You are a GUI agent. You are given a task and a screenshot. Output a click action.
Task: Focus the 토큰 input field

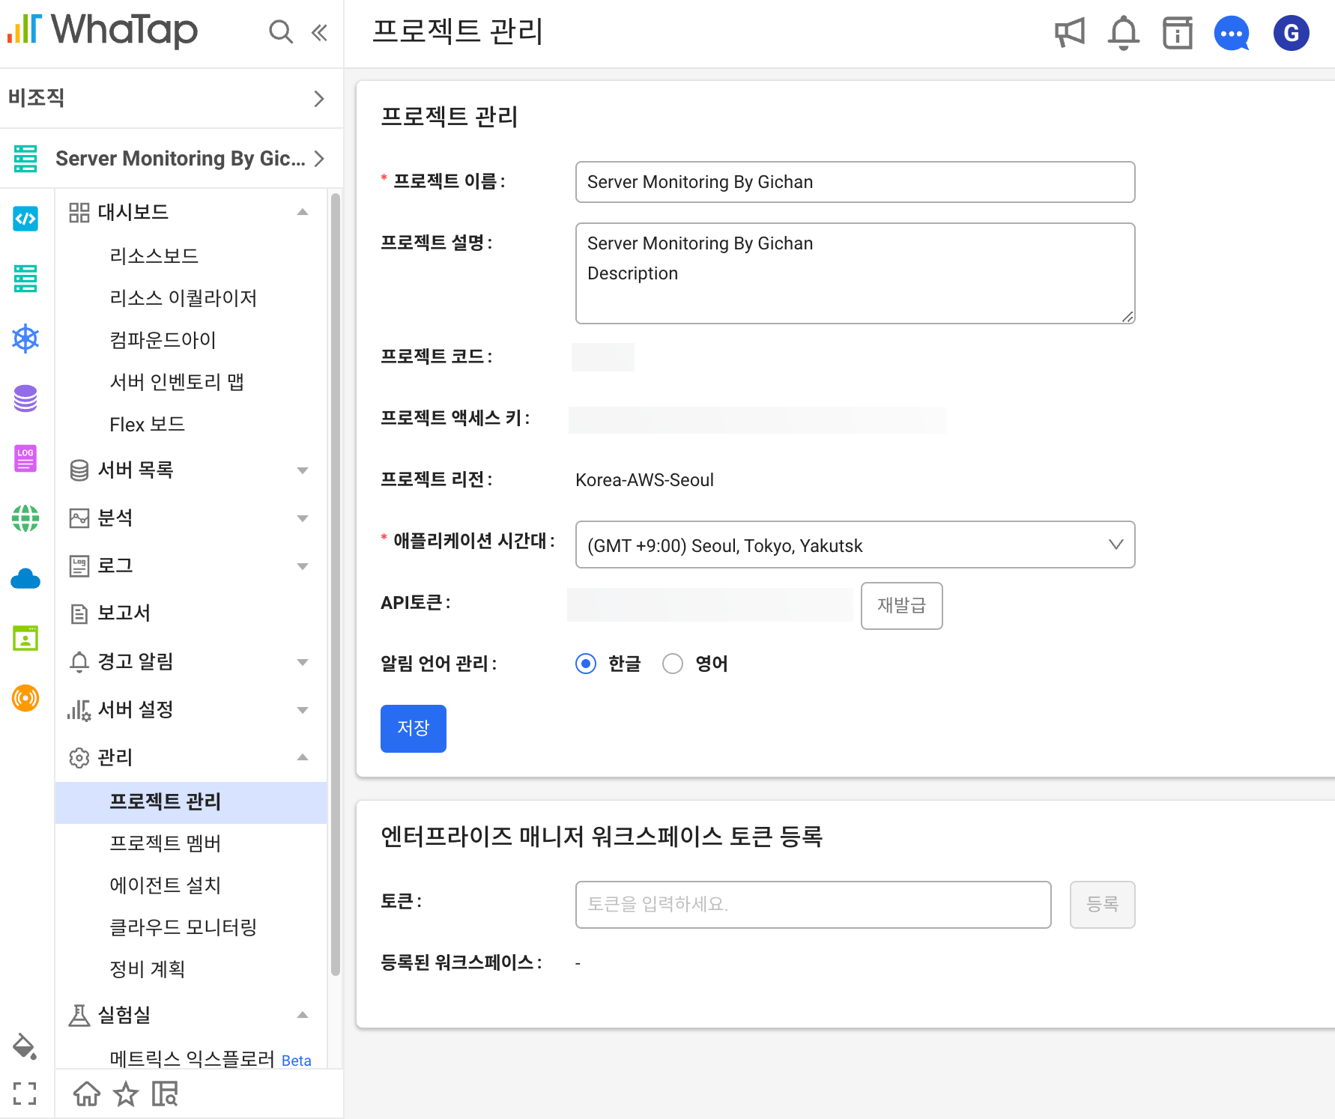pyautogui.click(x=813, y=904)
